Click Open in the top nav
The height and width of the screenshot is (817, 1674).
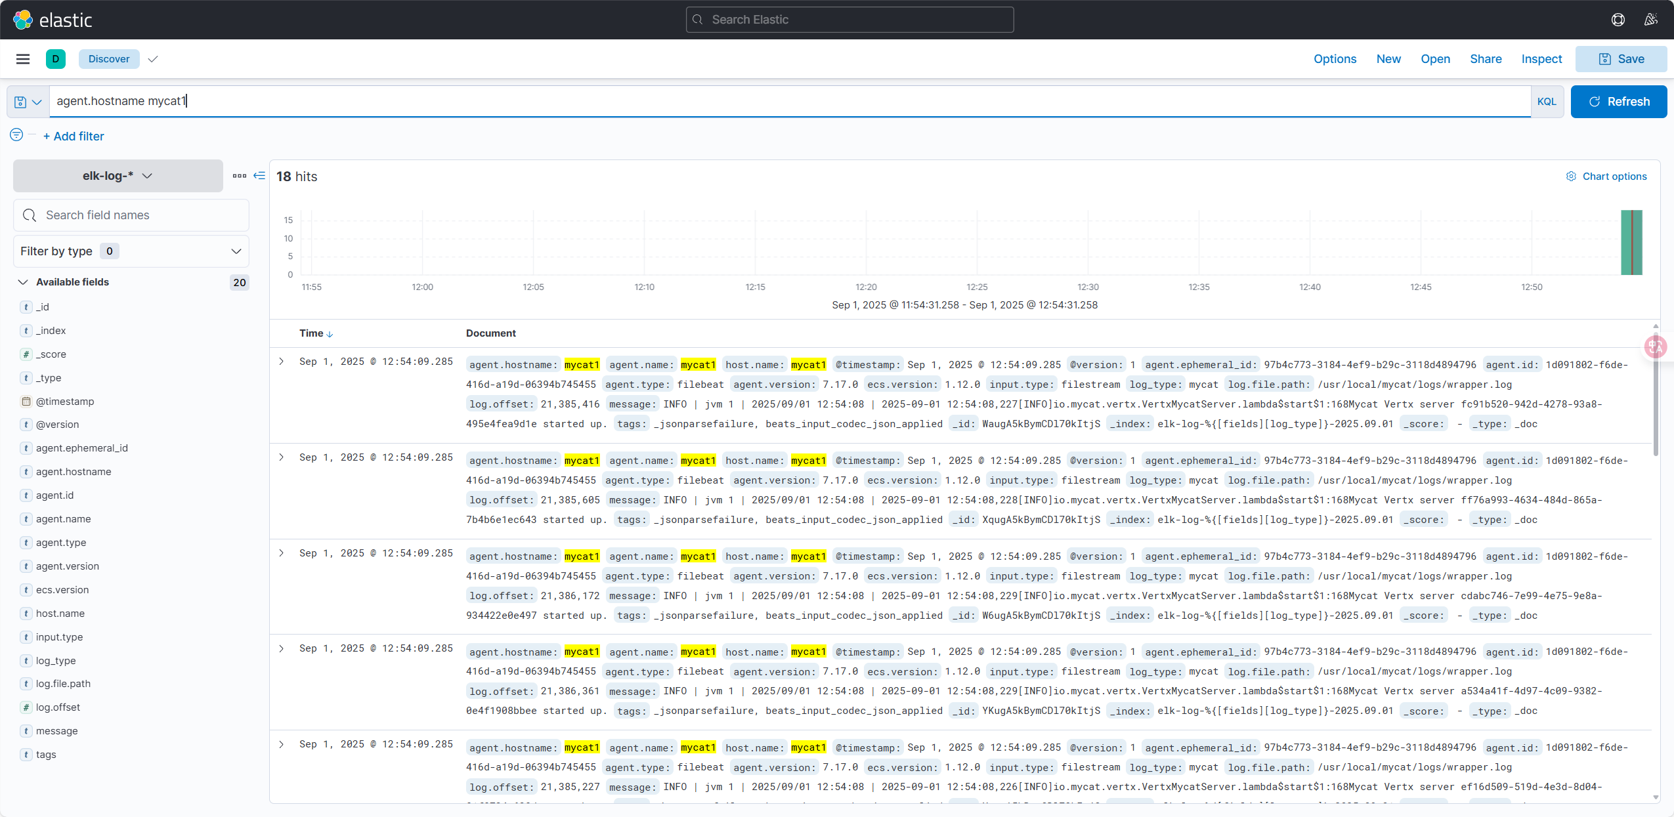coord(1435,59)
